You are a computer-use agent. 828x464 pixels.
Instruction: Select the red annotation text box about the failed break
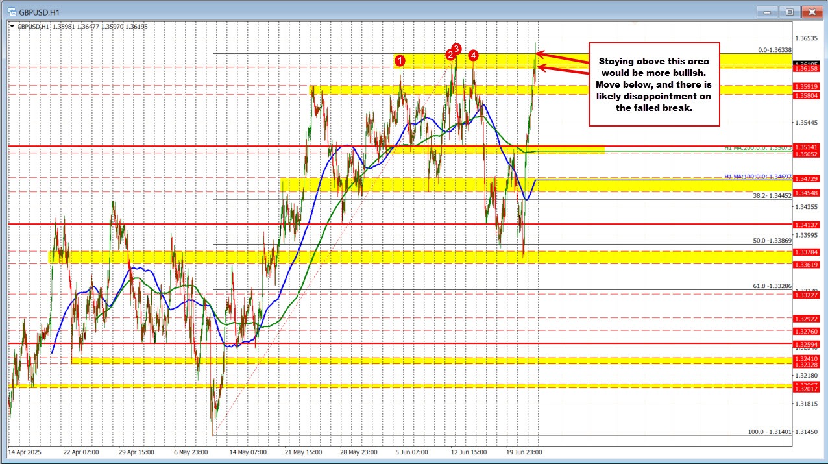pos(653,84)
